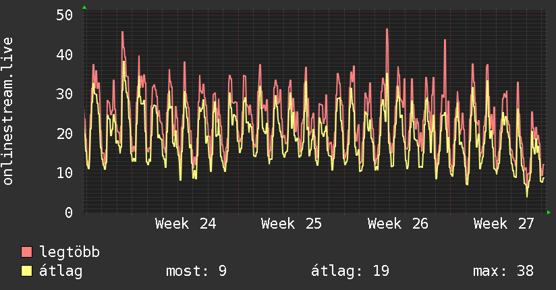The image size is (556, 290).
Task: Select the legtöbb legend label
Action: (x=69, y=252)
